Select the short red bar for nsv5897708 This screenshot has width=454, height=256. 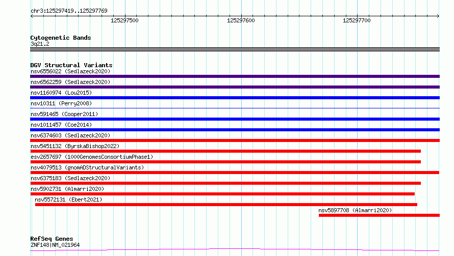[380, 215]
